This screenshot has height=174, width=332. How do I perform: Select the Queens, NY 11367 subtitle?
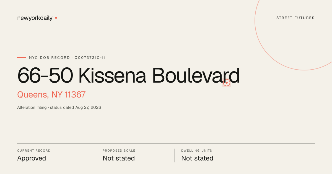pyautogui.click(x=51, y=95)
